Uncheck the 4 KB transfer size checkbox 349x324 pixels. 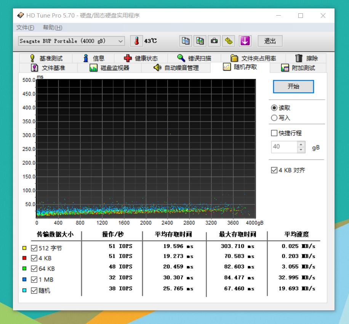pos(34,258)
